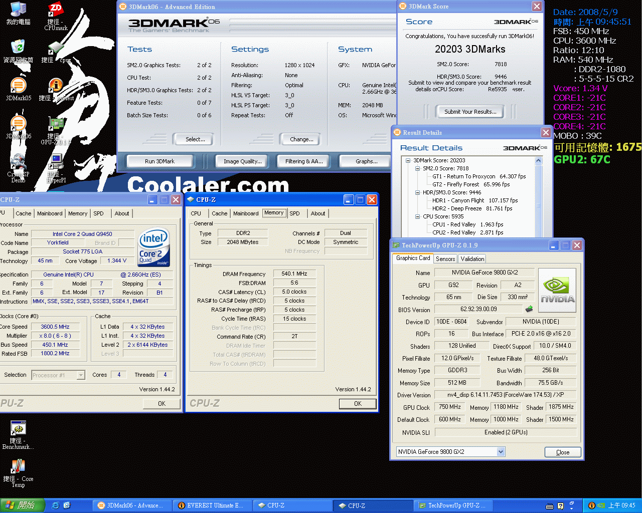Click Submit Your Results... button
The image size is (642, 513).
[x=470, y=112]
